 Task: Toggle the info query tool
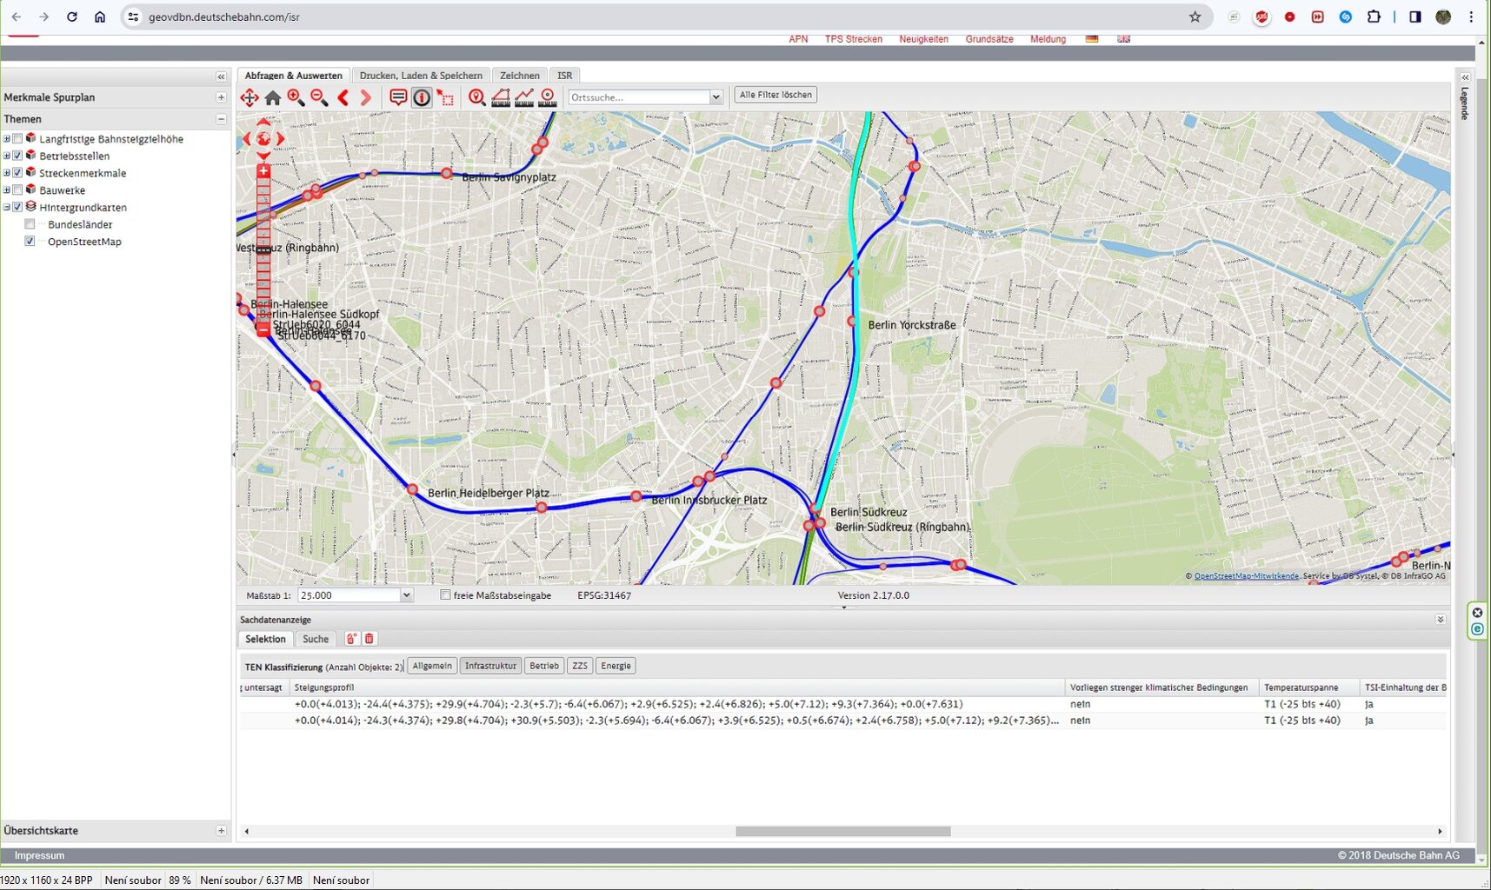tap(422, 97)
